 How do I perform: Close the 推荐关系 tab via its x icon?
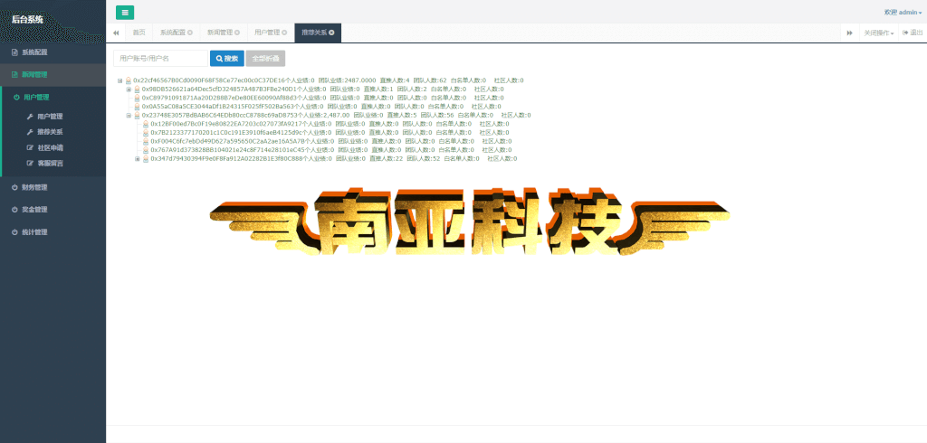331,33
